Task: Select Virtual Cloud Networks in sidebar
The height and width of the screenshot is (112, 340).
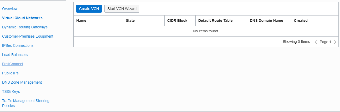Action: [22, 18]
